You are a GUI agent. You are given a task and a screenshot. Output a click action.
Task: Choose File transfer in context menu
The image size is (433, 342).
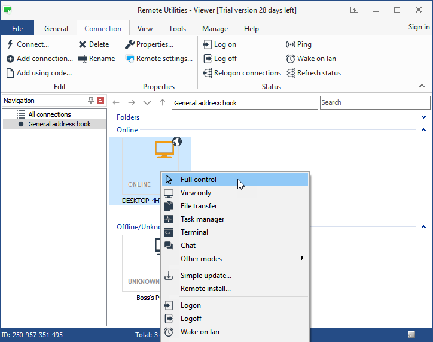coord(235,206)
